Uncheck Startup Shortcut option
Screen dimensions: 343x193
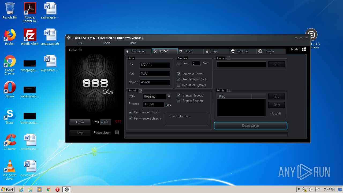tap(179, 101)
